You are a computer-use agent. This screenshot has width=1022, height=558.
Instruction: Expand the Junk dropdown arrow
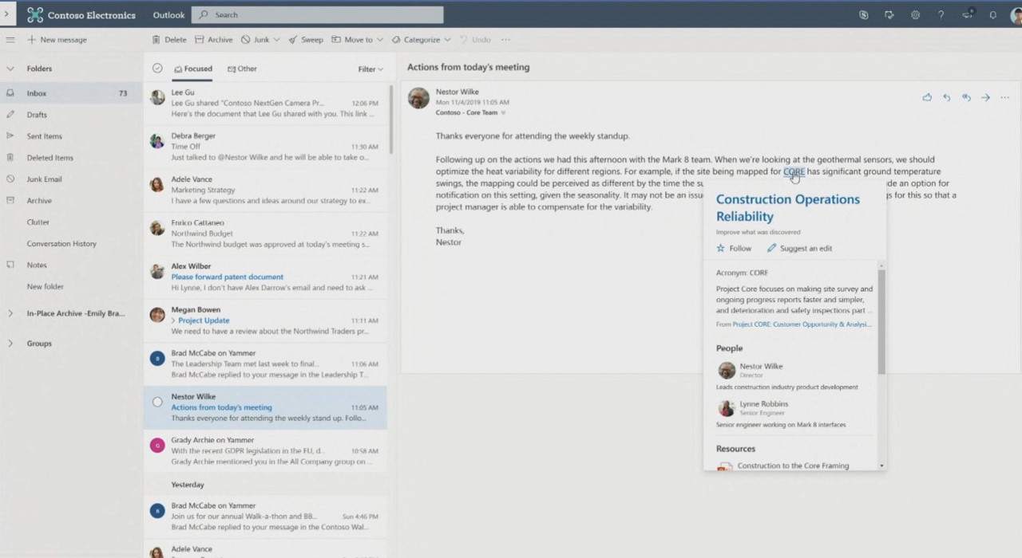point(279,40)
